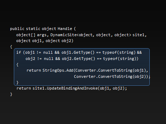Click the Handle method name
166x124 pixels.
65,29
